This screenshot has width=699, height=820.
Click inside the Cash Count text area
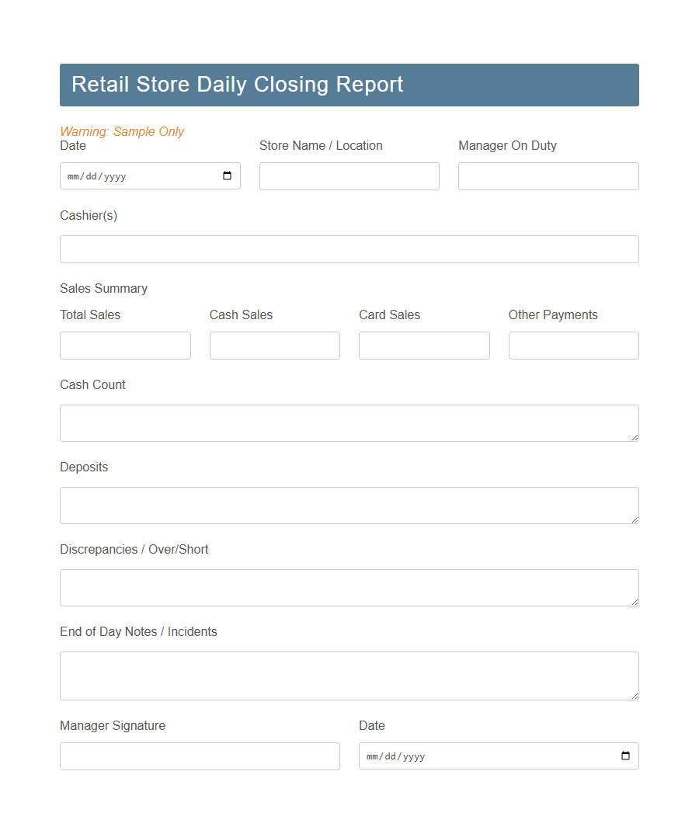tap(349, 422)
